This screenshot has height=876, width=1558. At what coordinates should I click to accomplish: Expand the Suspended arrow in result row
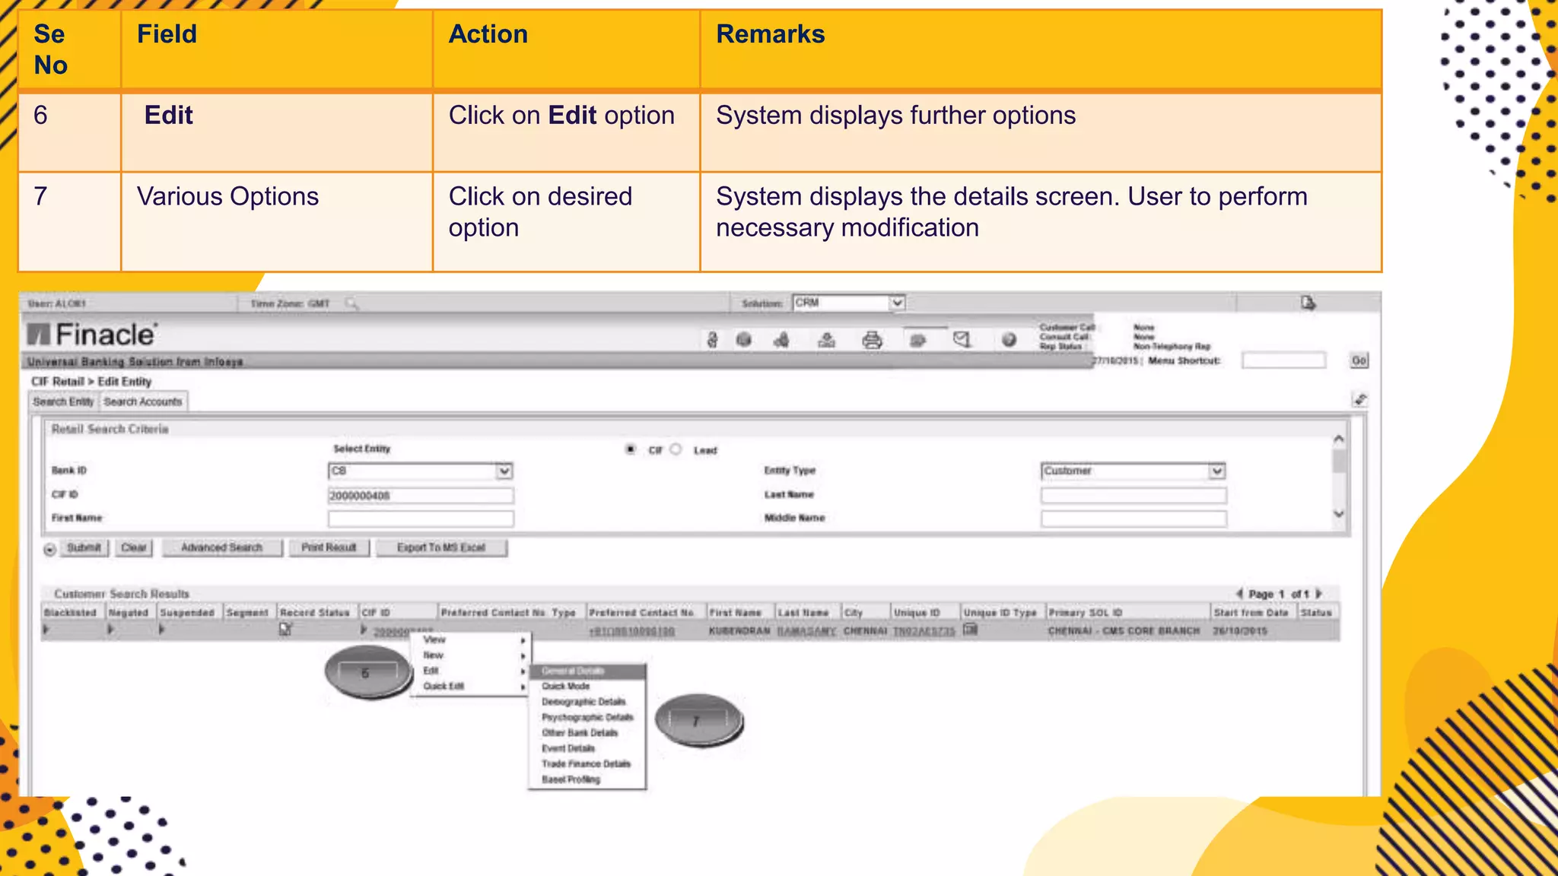161,630
